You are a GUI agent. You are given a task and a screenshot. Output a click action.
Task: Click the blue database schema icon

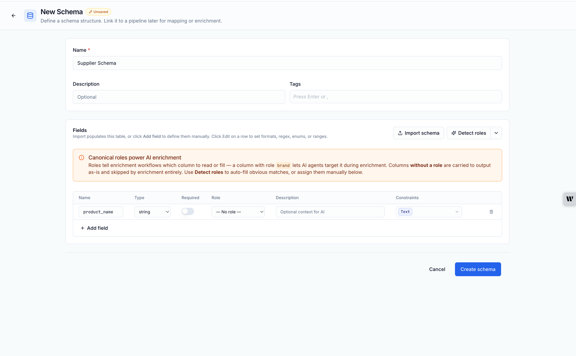pos(30,16)
